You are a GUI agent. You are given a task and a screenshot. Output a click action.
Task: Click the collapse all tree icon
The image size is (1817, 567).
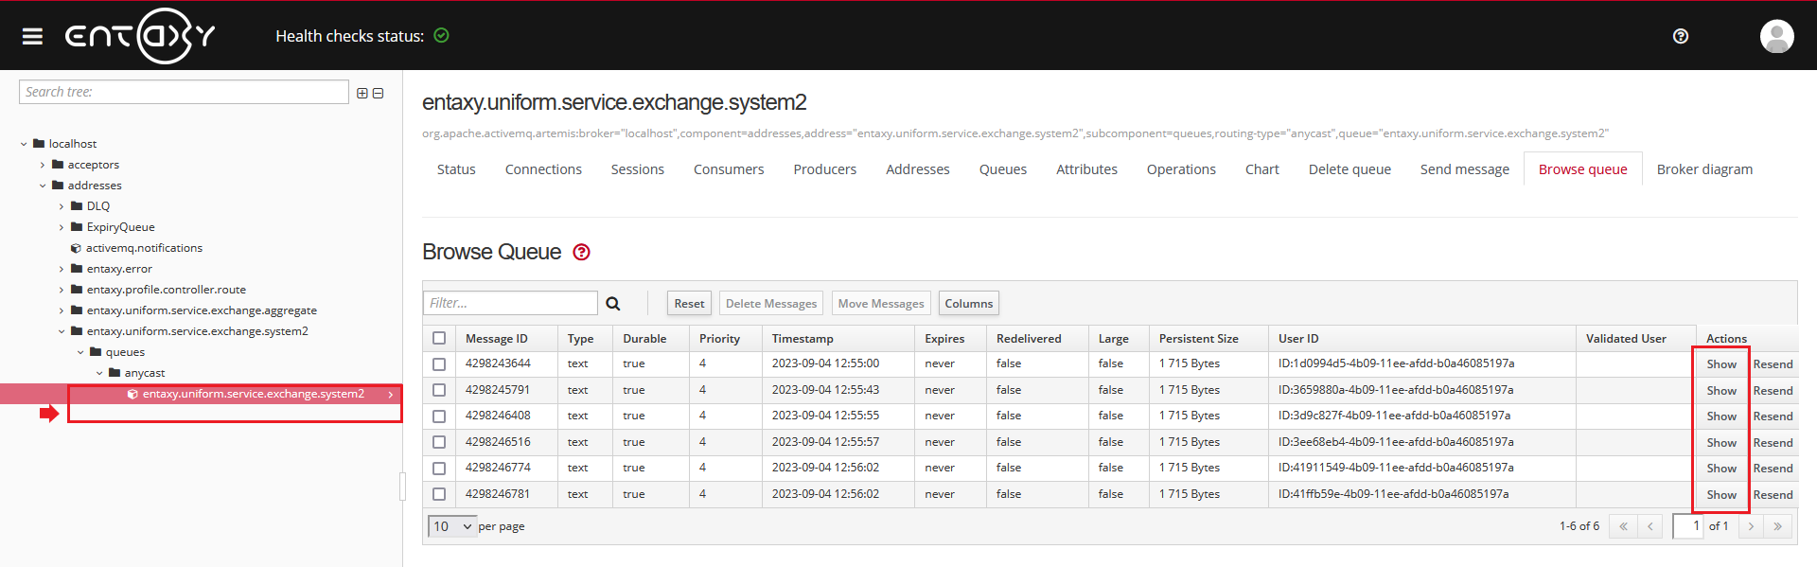pyautogui.click(x=379, y=93)
